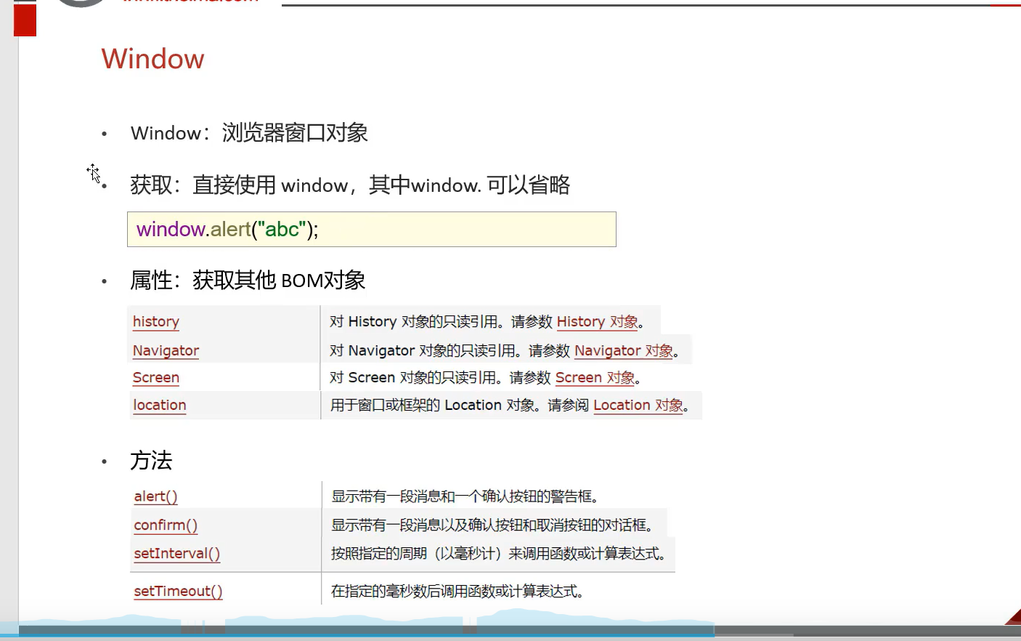Follow the 'Screen 对象' reference link

595,377
